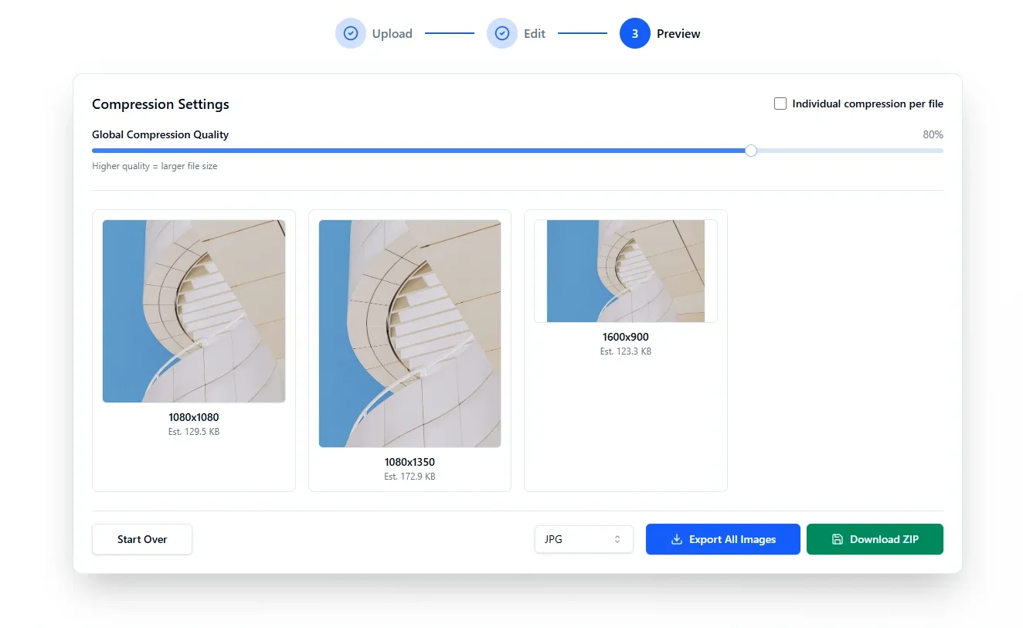
Task: Click the 'Est. 123.3 KB' size text
Action: point(626,351)
